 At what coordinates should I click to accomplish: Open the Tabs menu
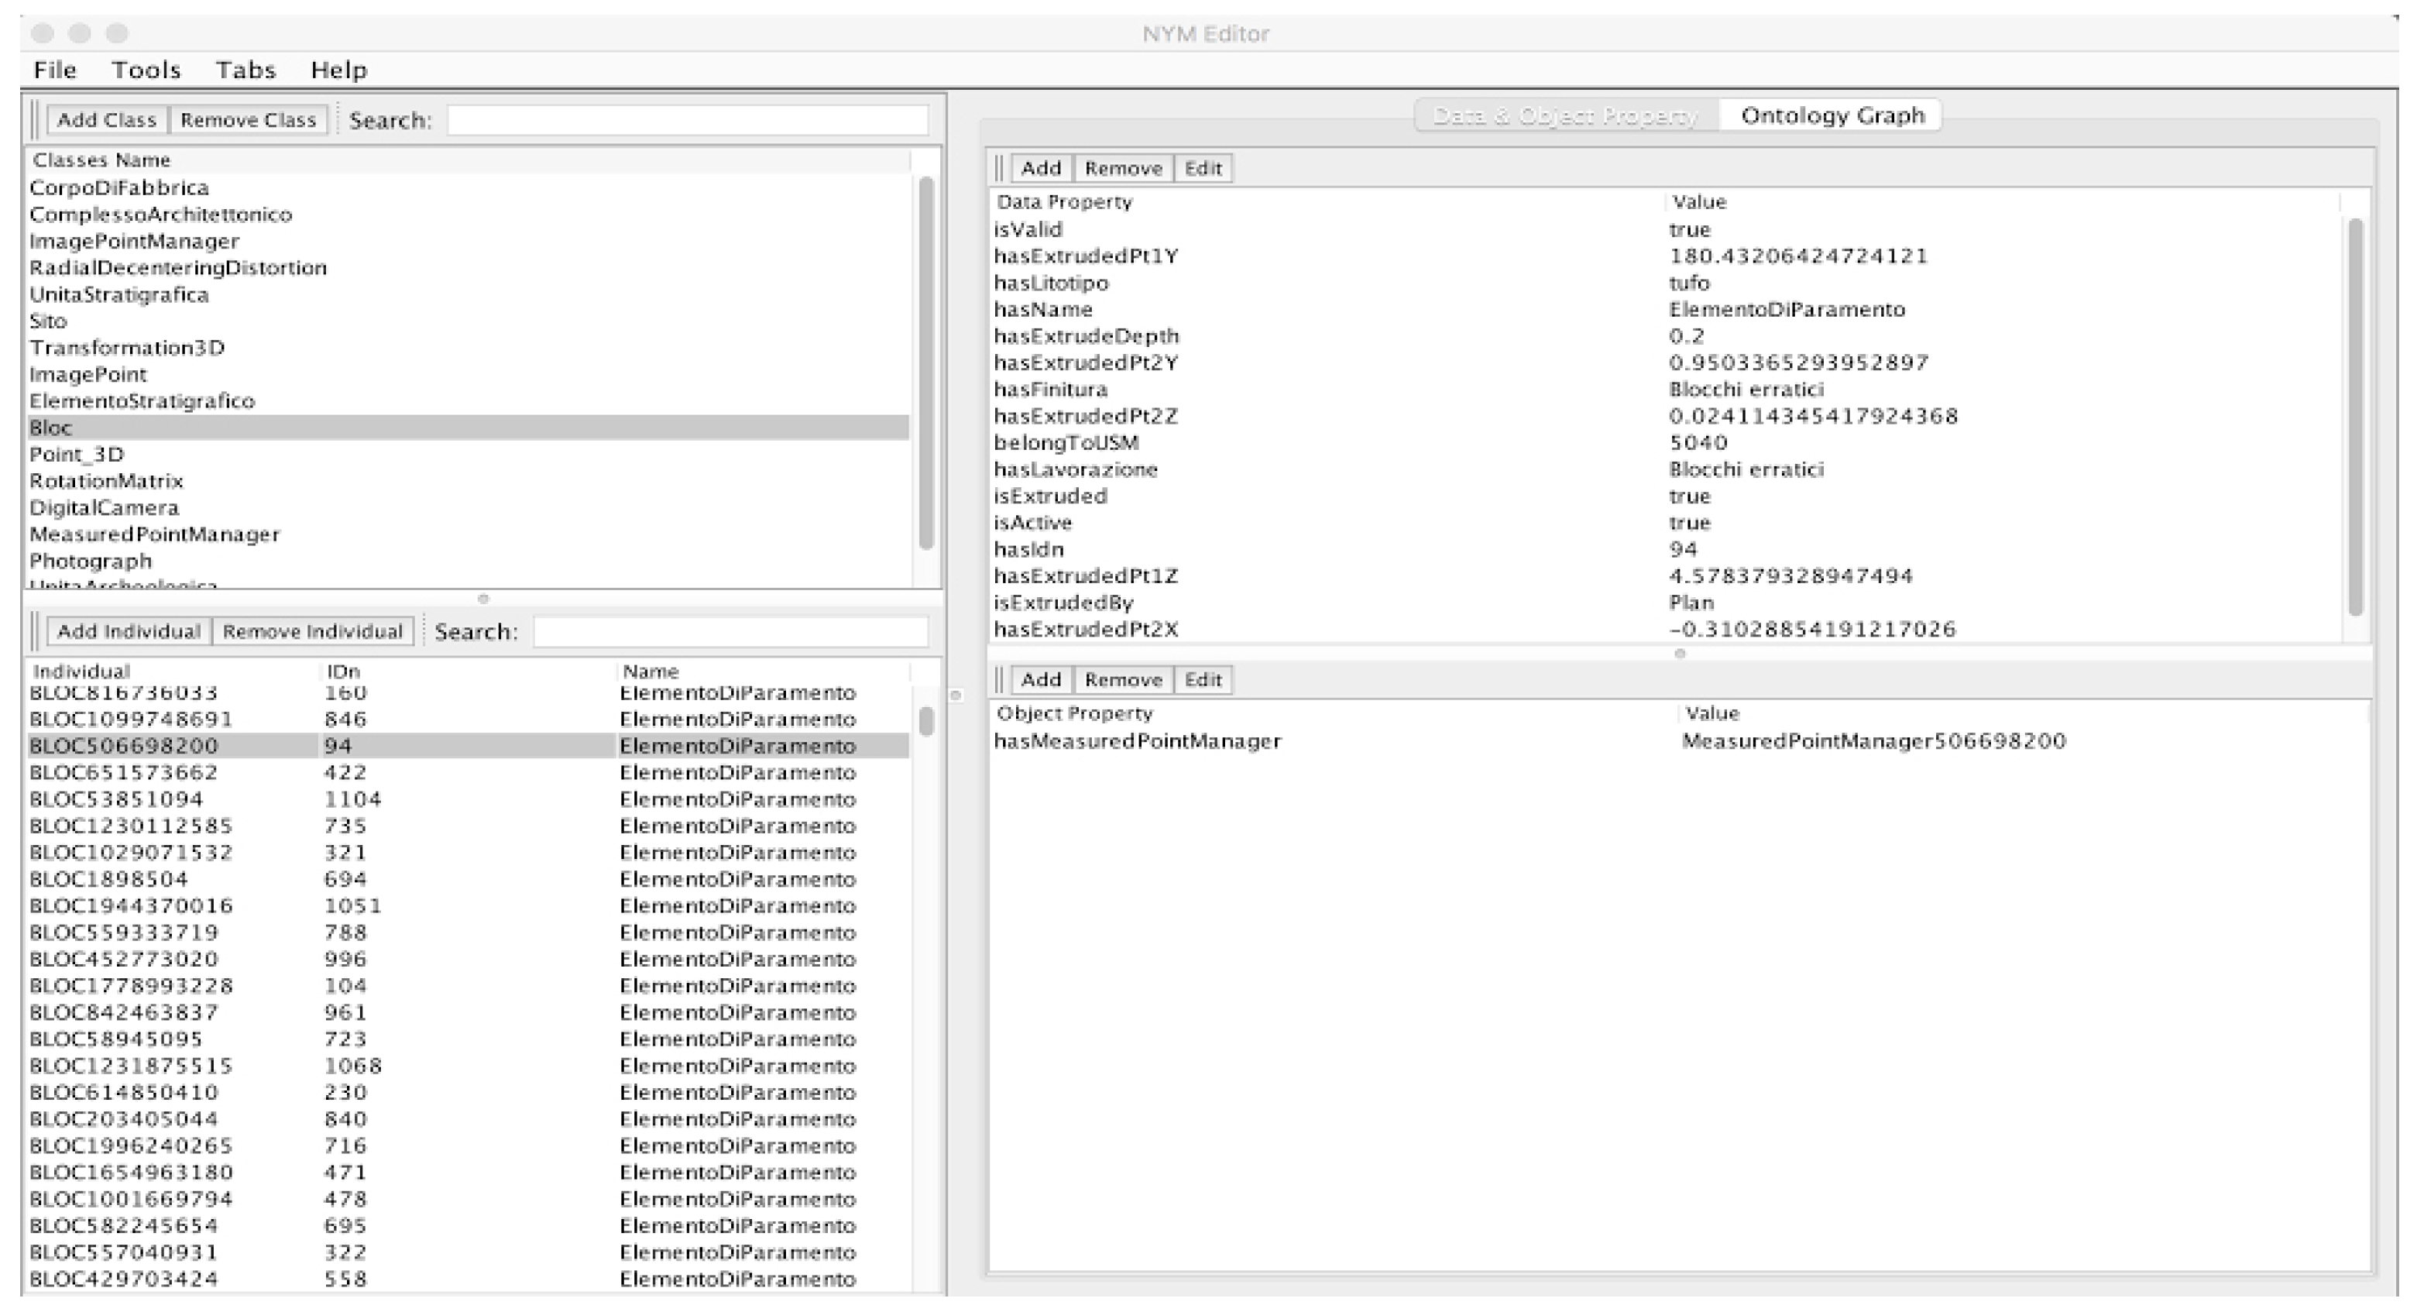[245, 70]
